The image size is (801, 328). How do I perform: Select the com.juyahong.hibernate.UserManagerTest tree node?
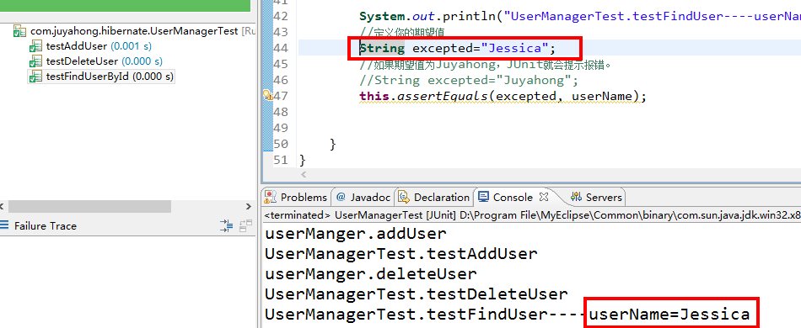(134, 31)
